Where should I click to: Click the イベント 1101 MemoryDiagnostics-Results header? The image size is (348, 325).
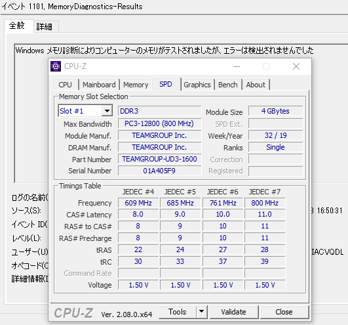72,7
